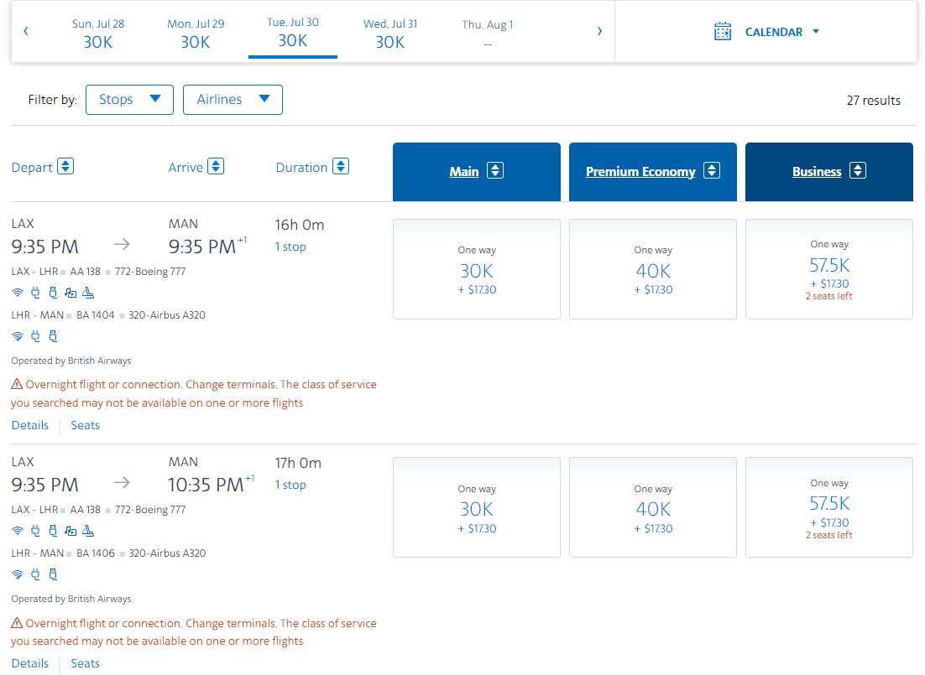925x675 pixels.
Task: Click the Wi-Fi icon on BA 1406 segment
Action: [18, 574]
